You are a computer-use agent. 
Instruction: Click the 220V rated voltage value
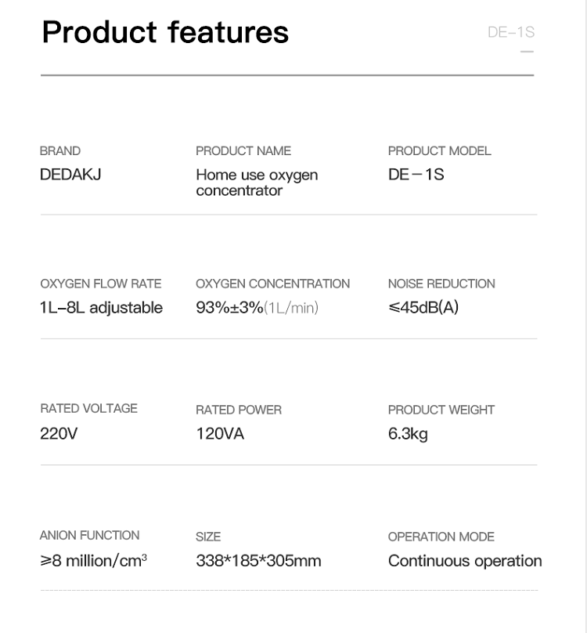59,433
